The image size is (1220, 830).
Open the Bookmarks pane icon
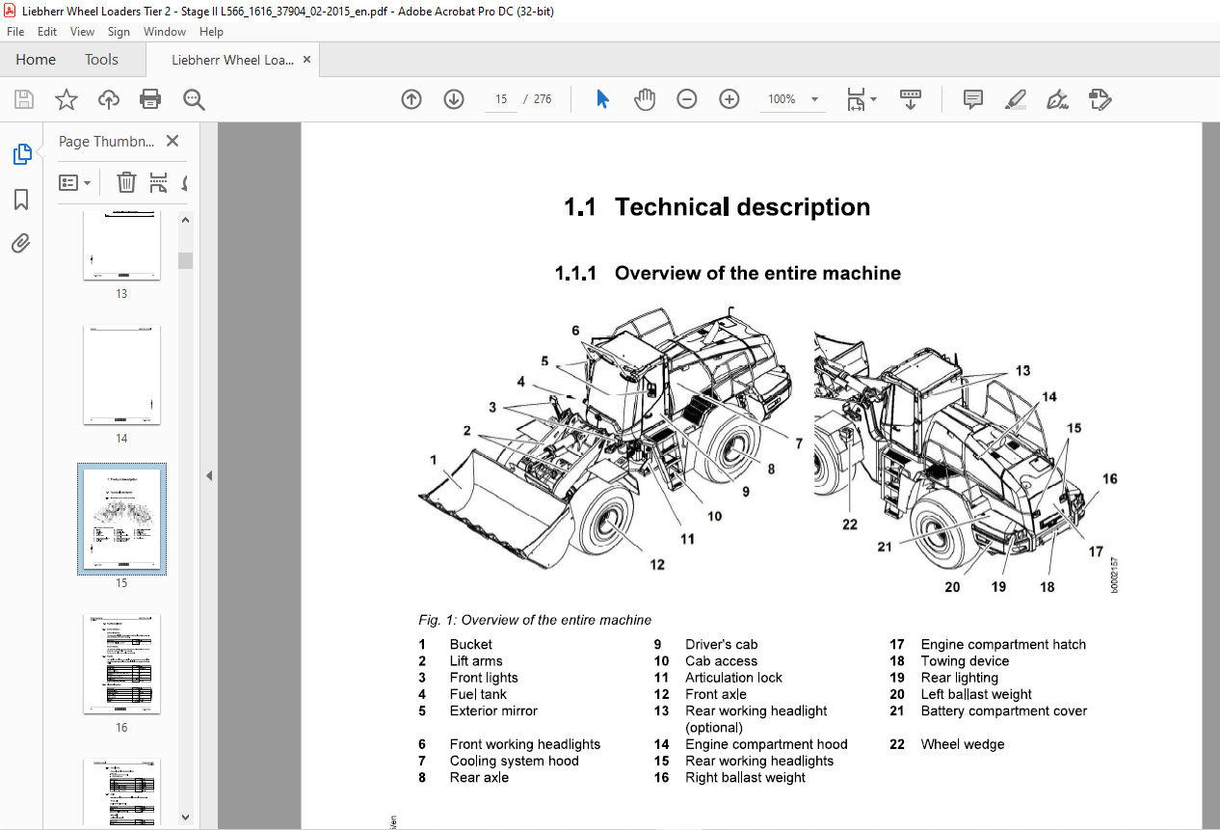[x=21, y=200]
